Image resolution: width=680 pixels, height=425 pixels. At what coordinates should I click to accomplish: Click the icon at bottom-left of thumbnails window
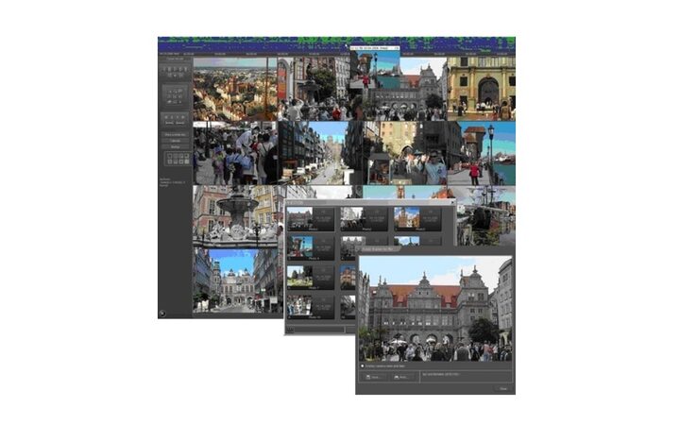(x=290, y=331)
